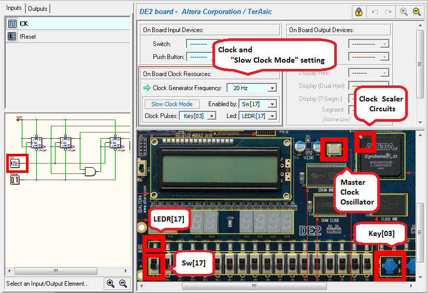Click the Altera Cyclone II FPGA chip
This screenshot has width=428, height=293.
click(381, 156)
